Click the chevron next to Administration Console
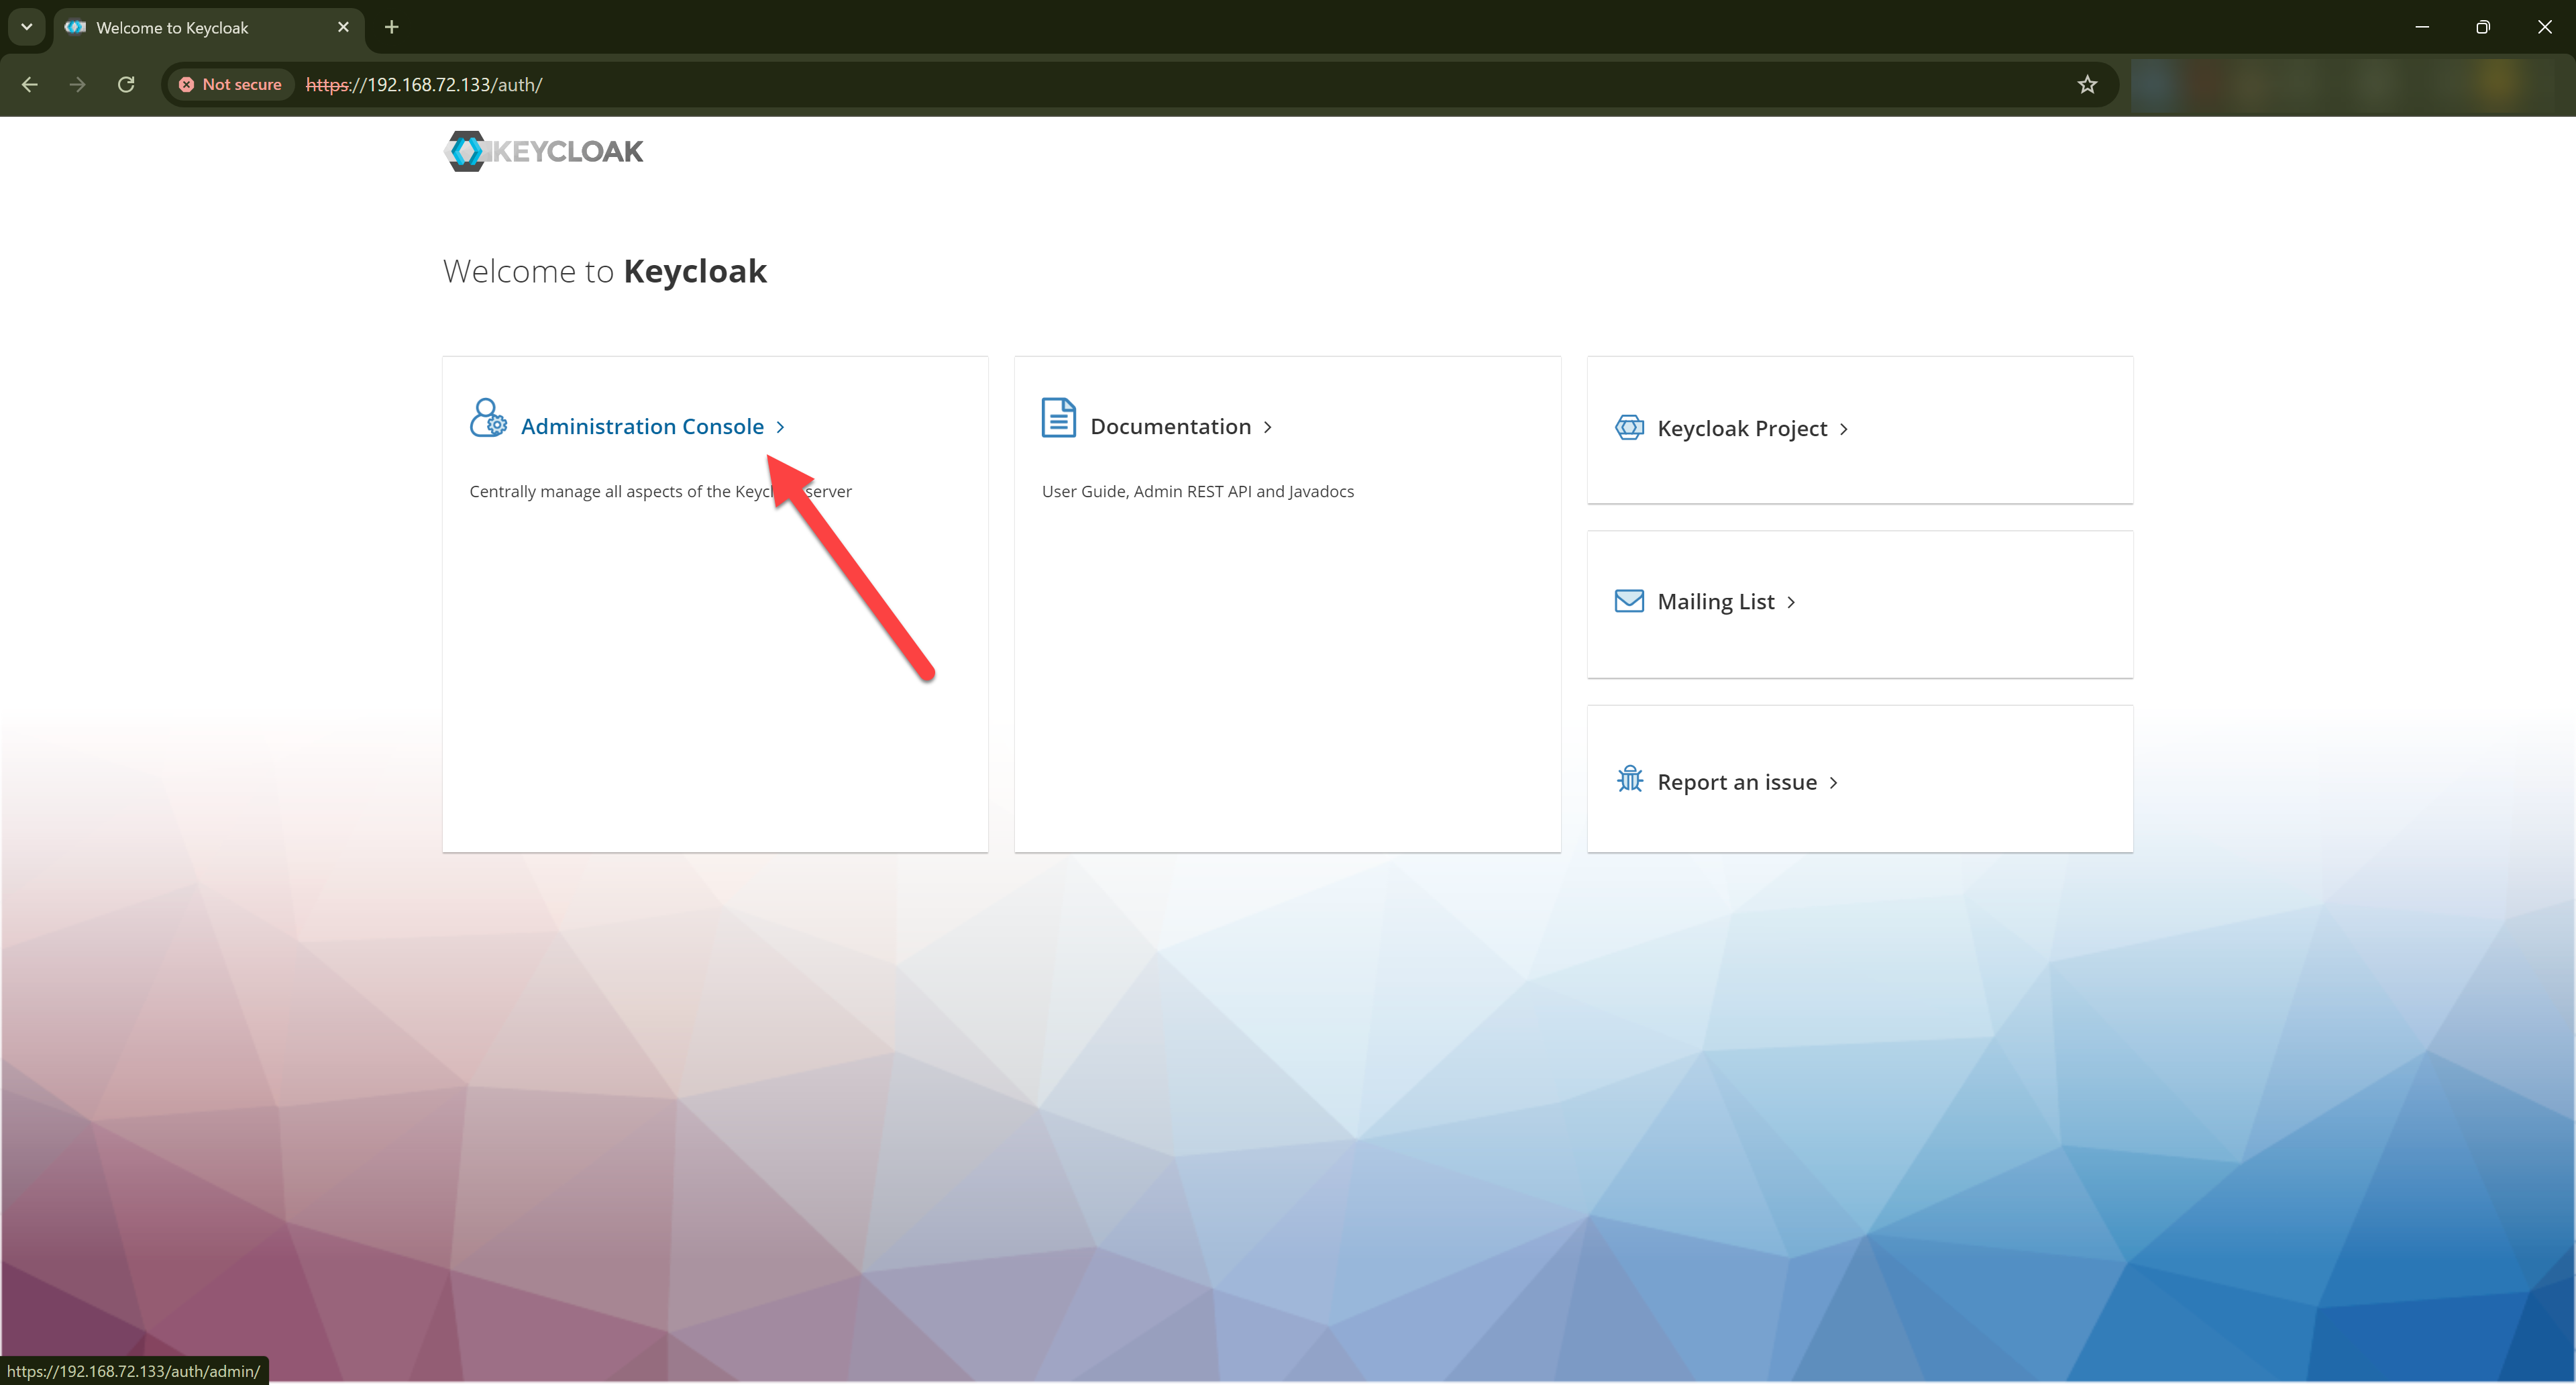Viewport: 2576px width, 1385px height. click(781, 427)
